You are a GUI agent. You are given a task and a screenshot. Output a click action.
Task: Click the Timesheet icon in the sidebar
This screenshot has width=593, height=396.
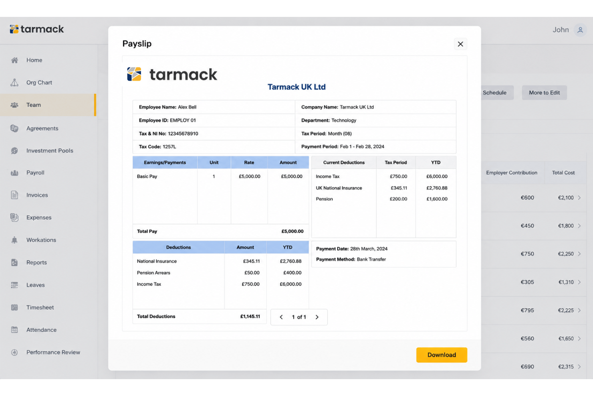tap(14, 307)
